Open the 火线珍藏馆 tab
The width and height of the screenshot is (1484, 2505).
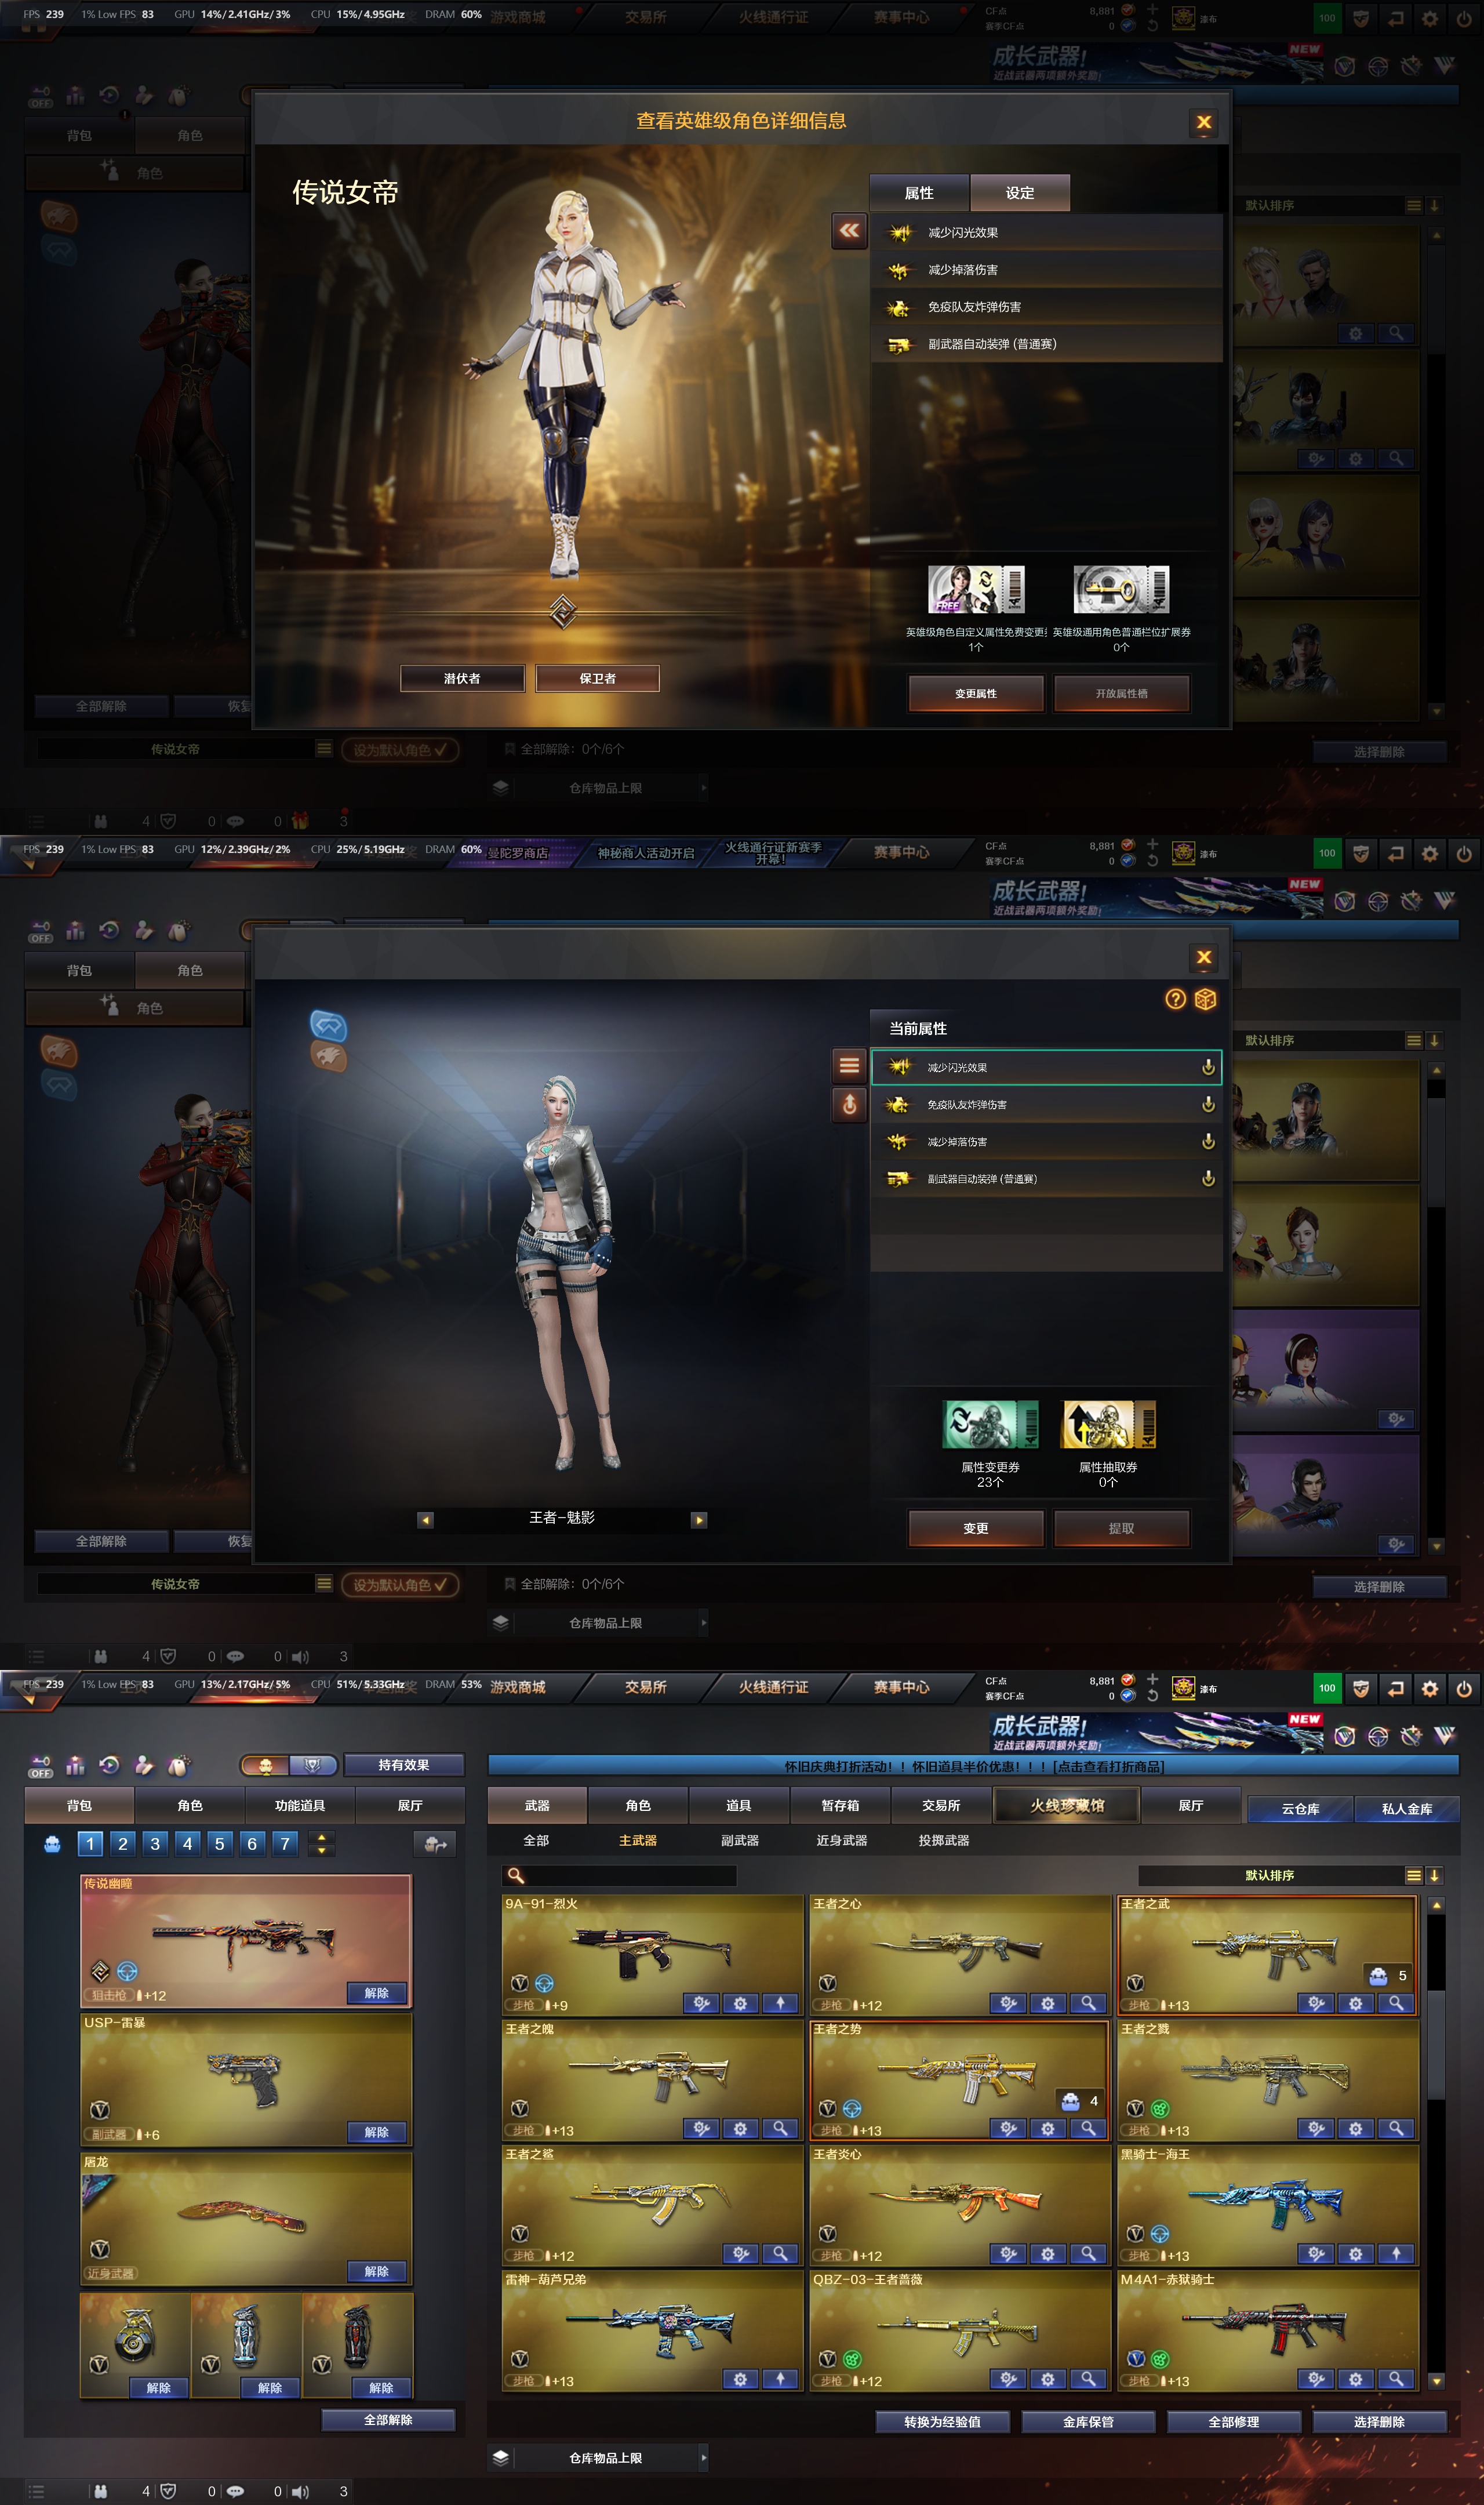pos(1067,1805)
